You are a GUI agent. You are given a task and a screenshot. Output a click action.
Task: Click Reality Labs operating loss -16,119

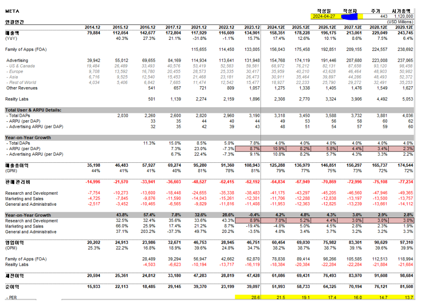(253, 265)
